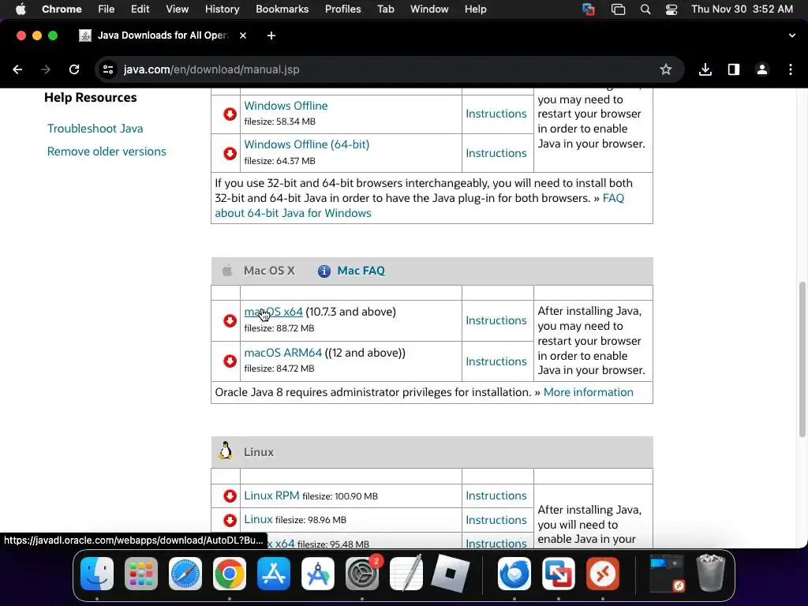This screenshot has height=606, width=808.
Task: Open Instructions for macOS ARM64
Action: point(496,361)
